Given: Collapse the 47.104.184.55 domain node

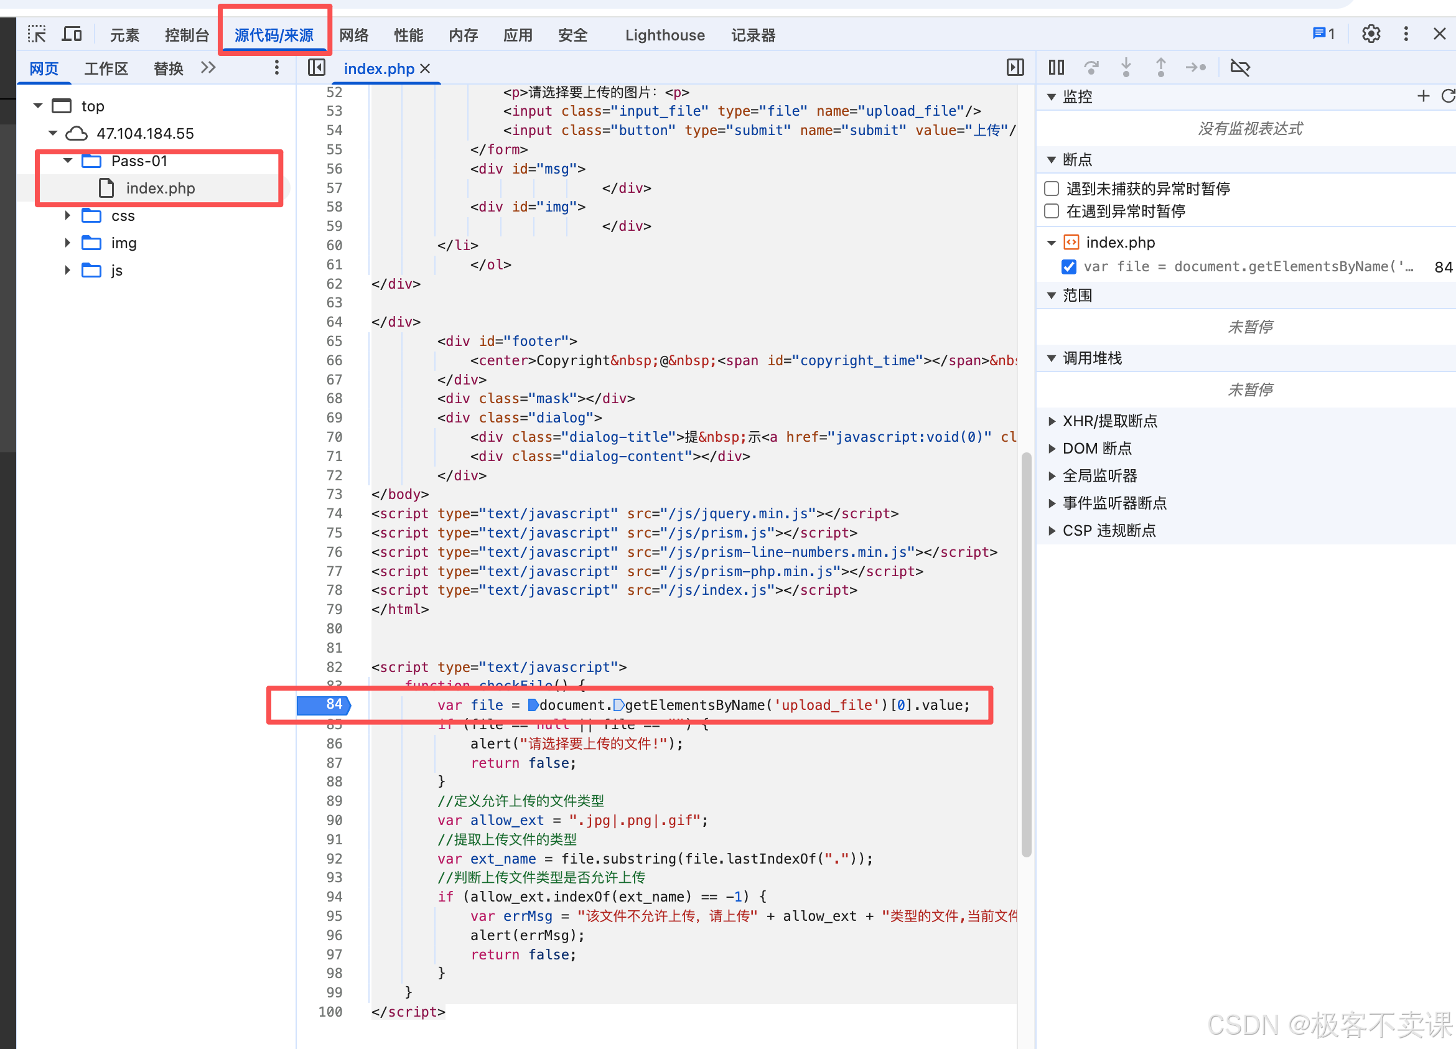Looking at the screenshot, I should [53, 134].
